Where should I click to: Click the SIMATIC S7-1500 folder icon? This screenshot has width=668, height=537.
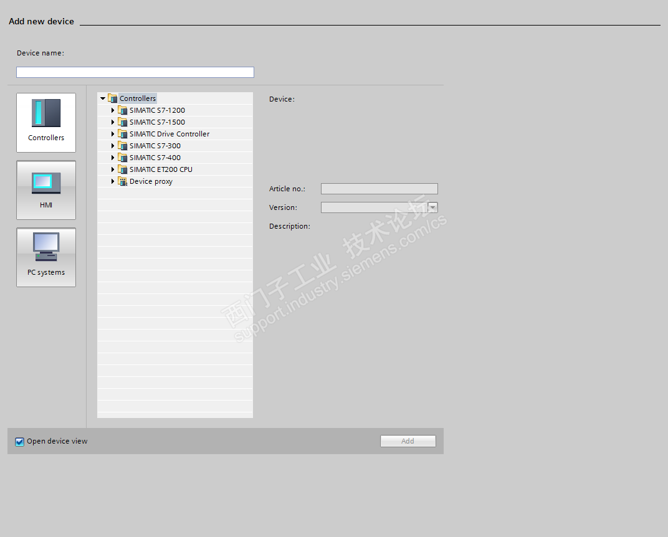(x=123, y=122)
